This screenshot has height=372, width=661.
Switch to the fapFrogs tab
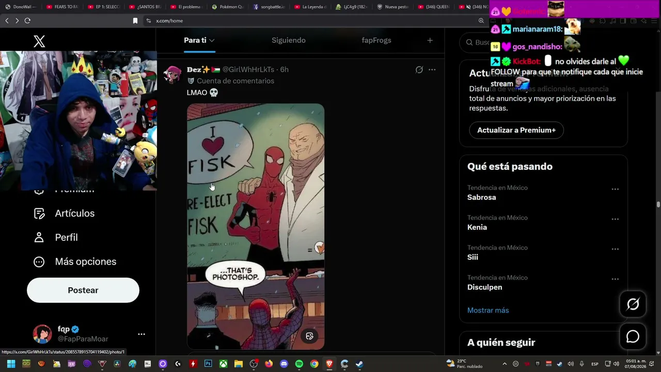376,40
